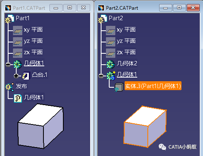
Task: Click CATIA icon in Part1.CATPart title bar
Action: click(8, 8)
